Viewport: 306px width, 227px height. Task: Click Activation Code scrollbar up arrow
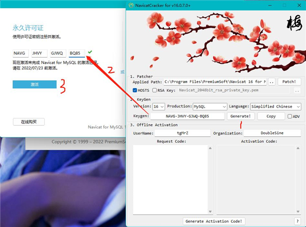click(x=298, y=148)
